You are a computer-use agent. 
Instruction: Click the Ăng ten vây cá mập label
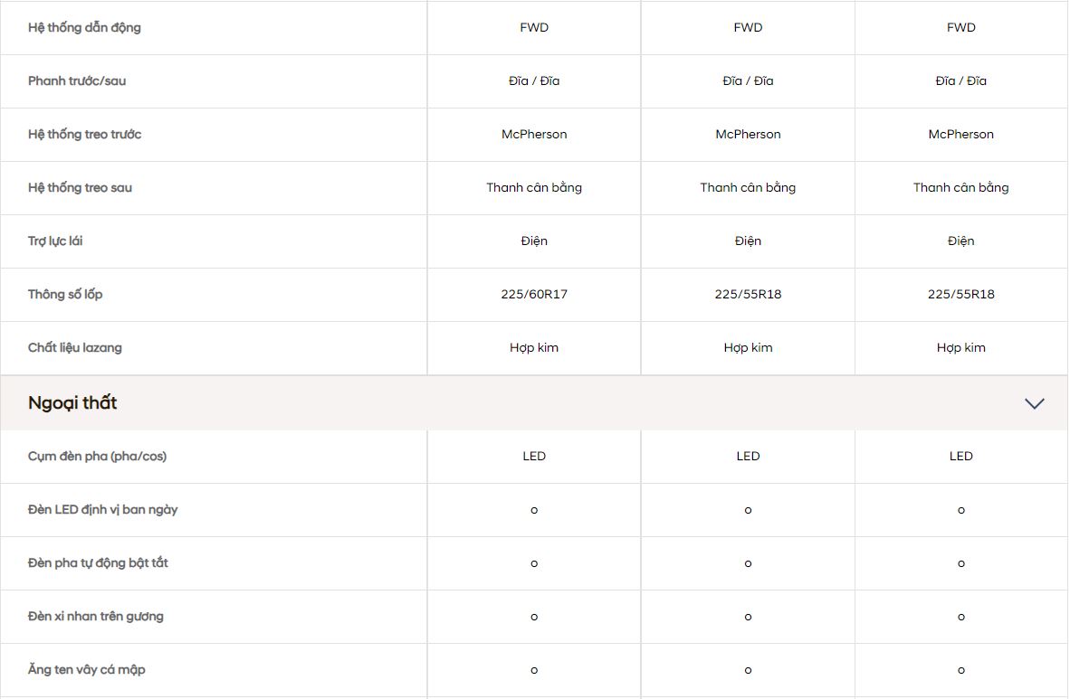click(x=86, y=670)
